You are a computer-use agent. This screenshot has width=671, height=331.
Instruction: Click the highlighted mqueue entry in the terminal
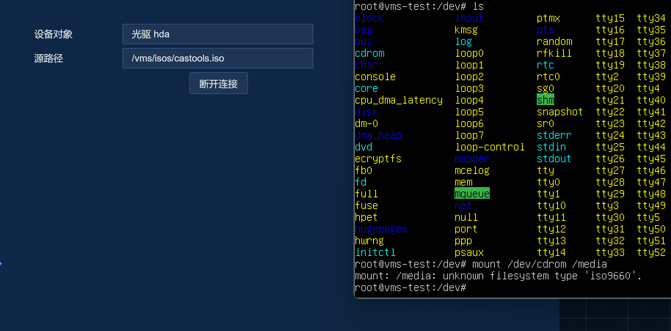click(472, 194)
